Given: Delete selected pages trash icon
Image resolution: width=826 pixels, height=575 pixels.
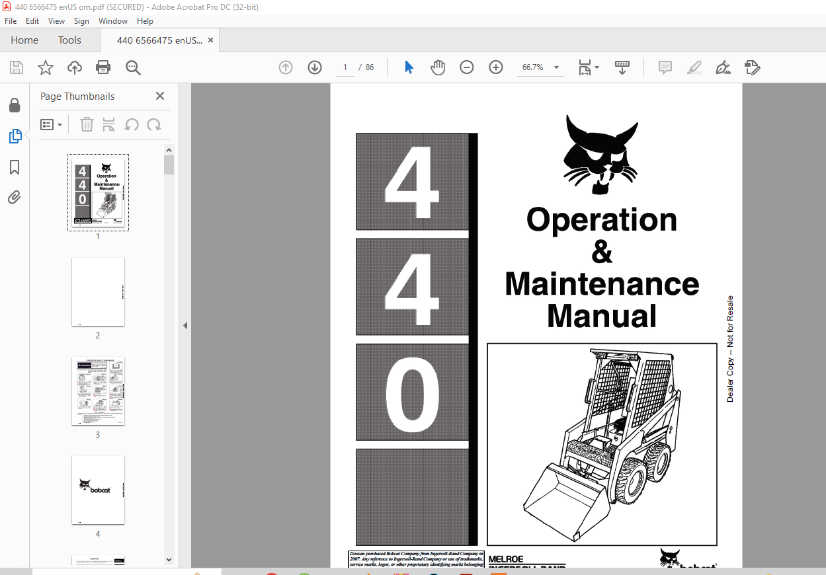Looking at the screenshot, I should [87, 124].
